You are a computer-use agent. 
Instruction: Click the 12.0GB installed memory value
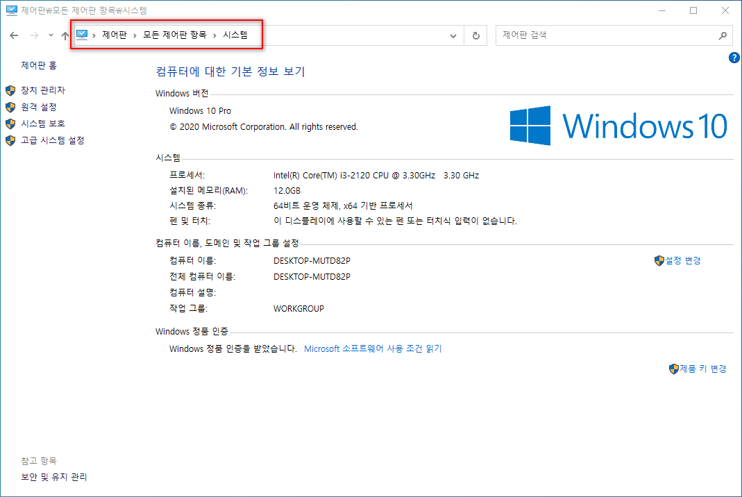coord(287,190)
